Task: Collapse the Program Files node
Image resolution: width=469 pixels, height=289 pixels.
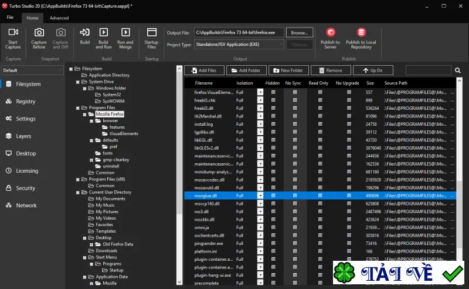Action: pos(78,108)
